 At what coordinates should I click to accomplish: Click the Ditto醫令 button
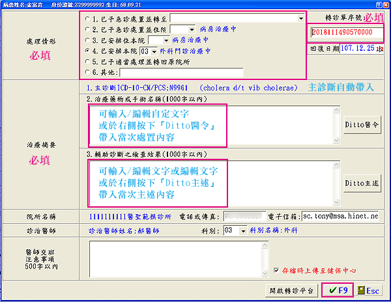[x=362, y=124]
